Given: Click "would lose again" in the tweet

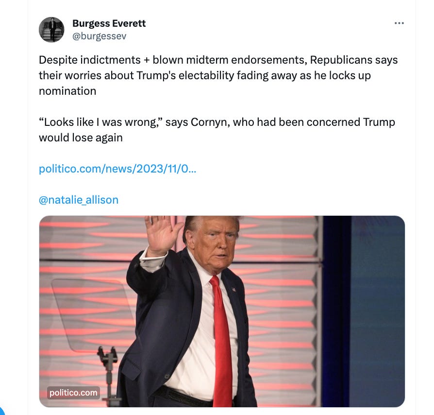Looking at the screenshot, I should click(81, 138).
